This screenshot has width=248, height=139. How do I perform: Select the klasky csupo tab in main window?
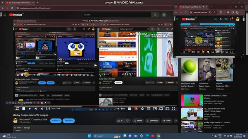[x=20, y=3]
